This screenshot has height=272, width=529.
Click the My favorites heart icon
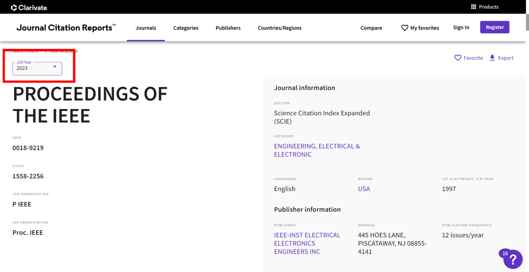click(405, 28)
